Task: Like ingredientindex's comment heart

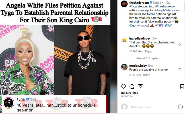Action: tap(179, 44)
